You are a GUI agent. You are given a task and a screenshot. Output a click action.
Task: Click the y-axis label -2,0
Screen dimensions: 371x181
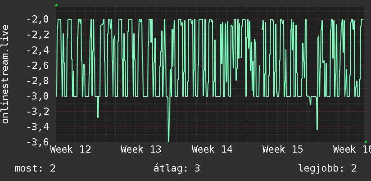pyautogui.click(x=37, y=19)
